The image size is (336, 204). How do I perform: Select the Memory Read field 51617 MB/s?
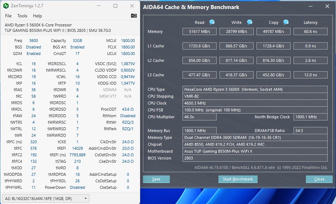tap(200, 31)
